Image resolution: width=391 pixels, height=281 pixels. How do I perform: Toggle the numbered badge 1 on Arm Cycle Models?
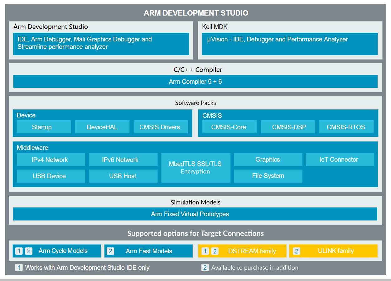pos(19,251)
